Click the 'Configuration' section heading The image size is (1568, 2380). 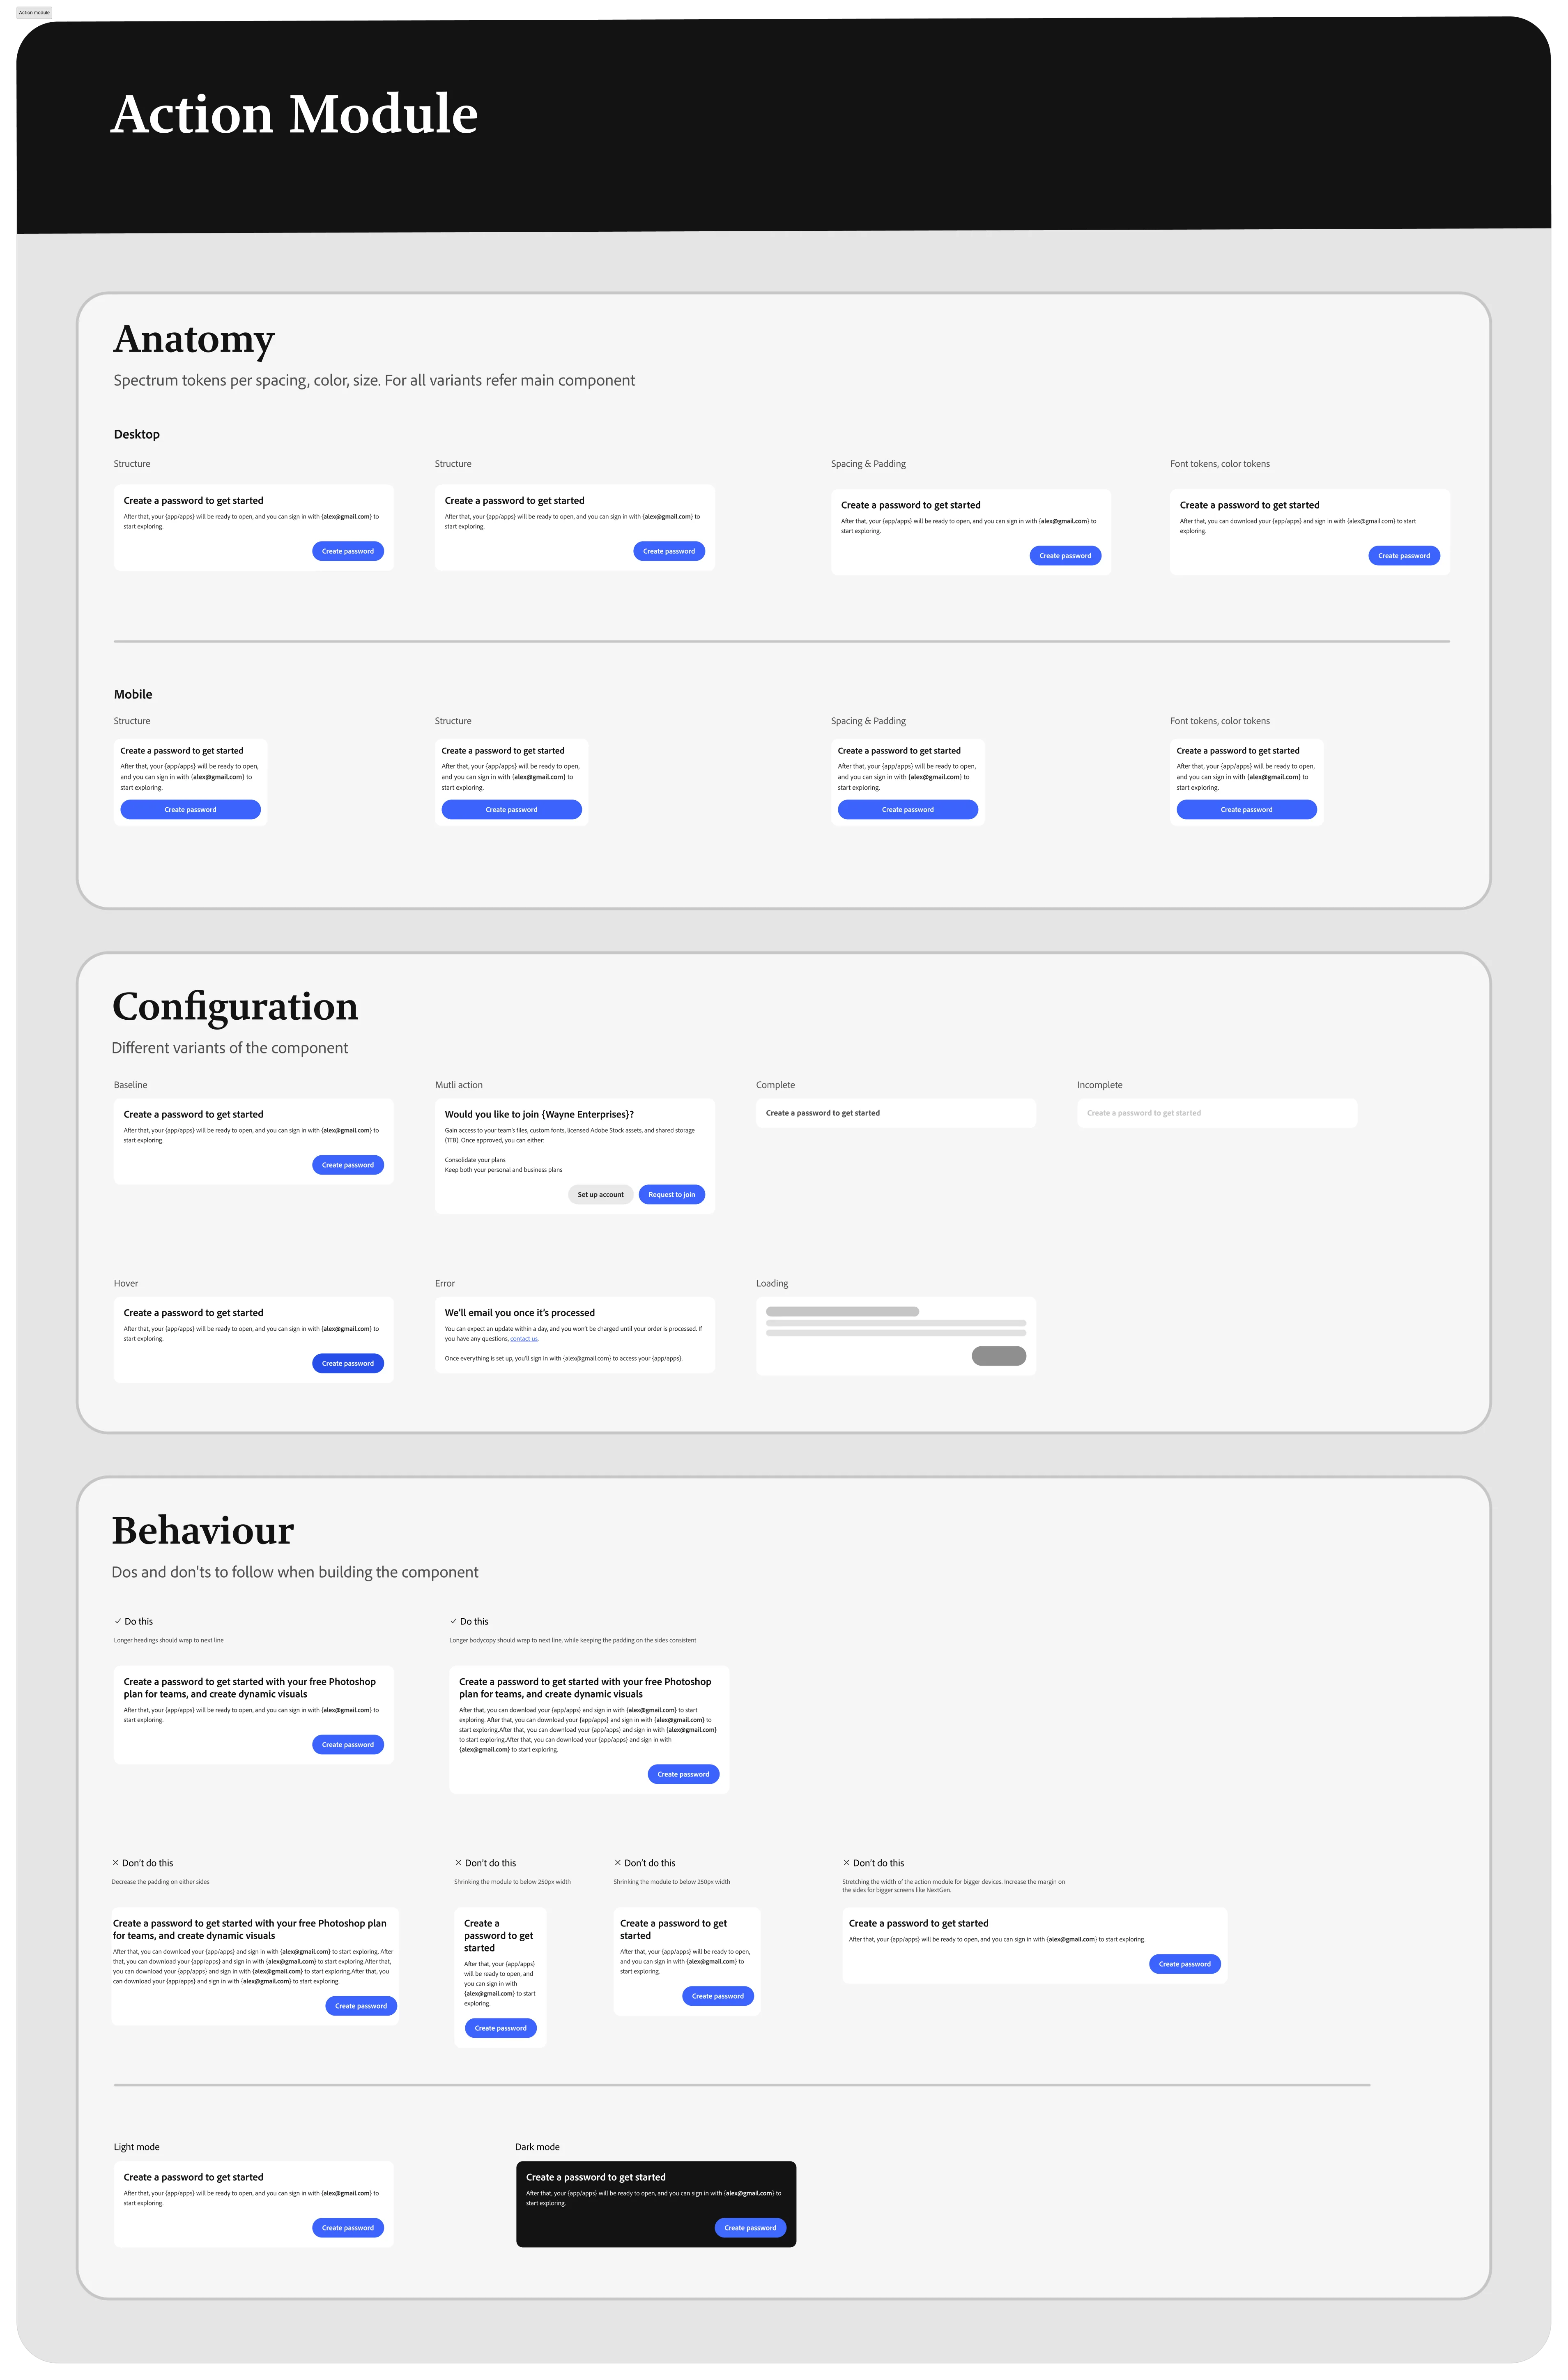coord(235,1007)
